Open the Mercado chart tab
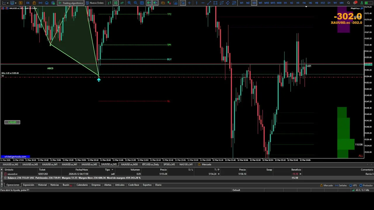 (205, 164)
